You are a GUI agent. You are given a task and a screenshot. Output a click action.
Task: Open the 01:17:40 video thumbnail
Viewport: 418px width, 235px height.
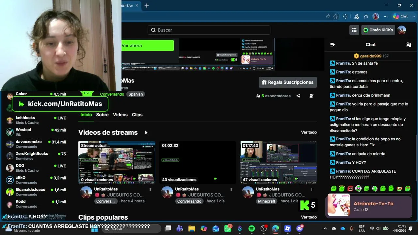tap(279, 162)
